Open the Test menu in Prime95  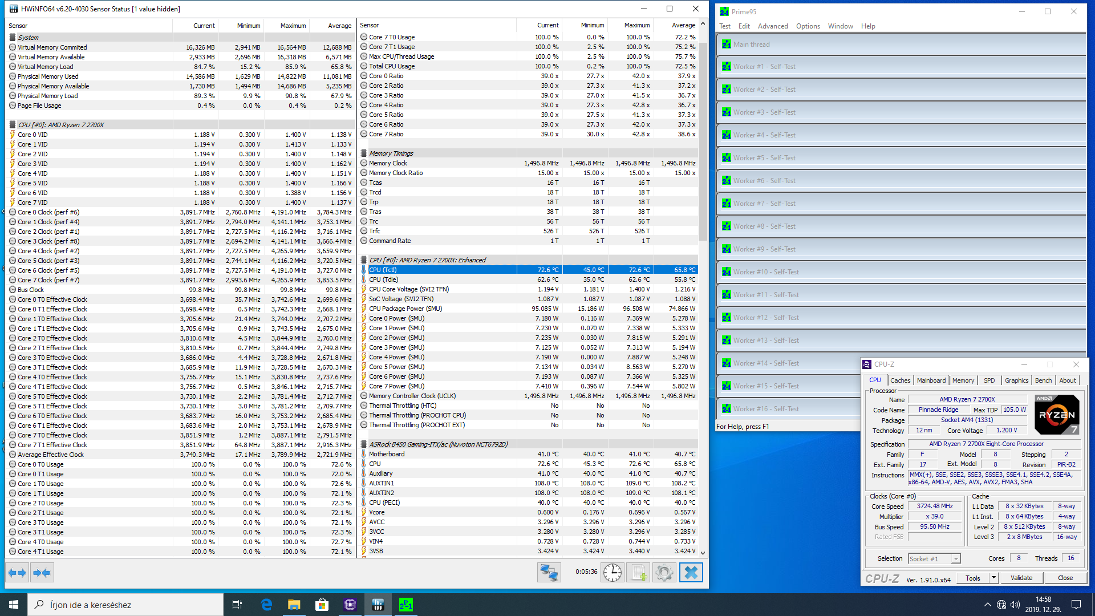click(725, 26)
